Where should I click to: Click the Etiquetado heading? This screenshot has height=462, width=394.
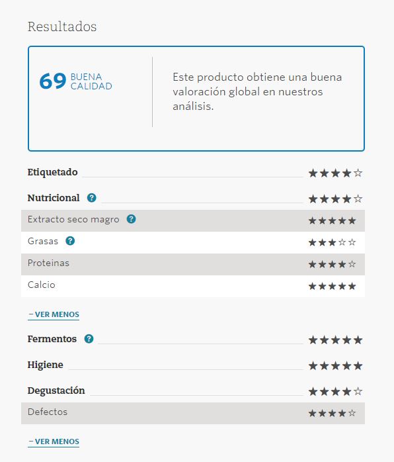53,172
